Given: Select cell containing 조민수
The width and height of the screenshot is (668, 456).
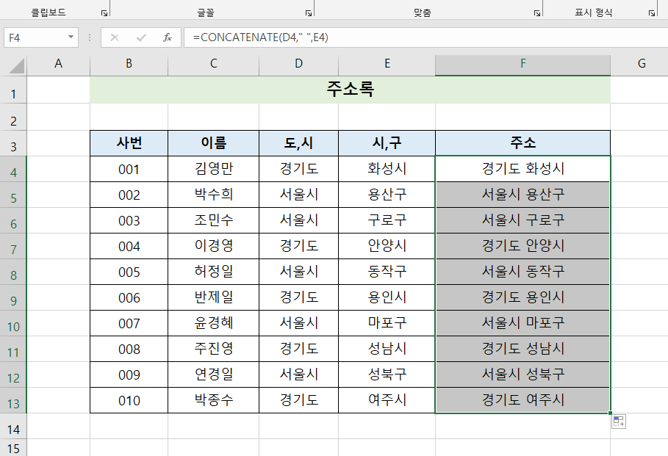Looking at the screenshot, I should [x=213, y=220].
